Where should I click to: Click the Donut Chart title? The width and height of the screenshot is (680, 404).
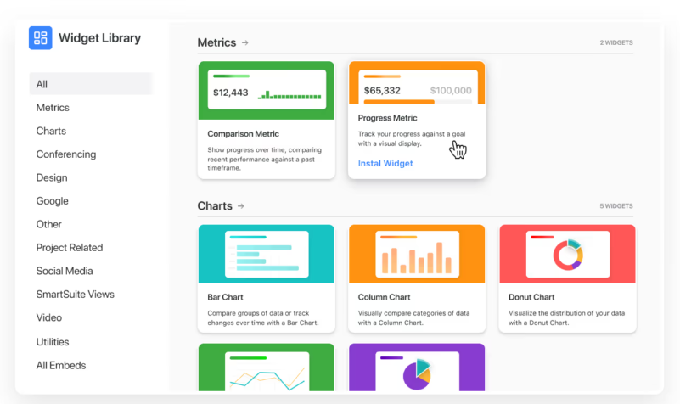coord(531,297)
